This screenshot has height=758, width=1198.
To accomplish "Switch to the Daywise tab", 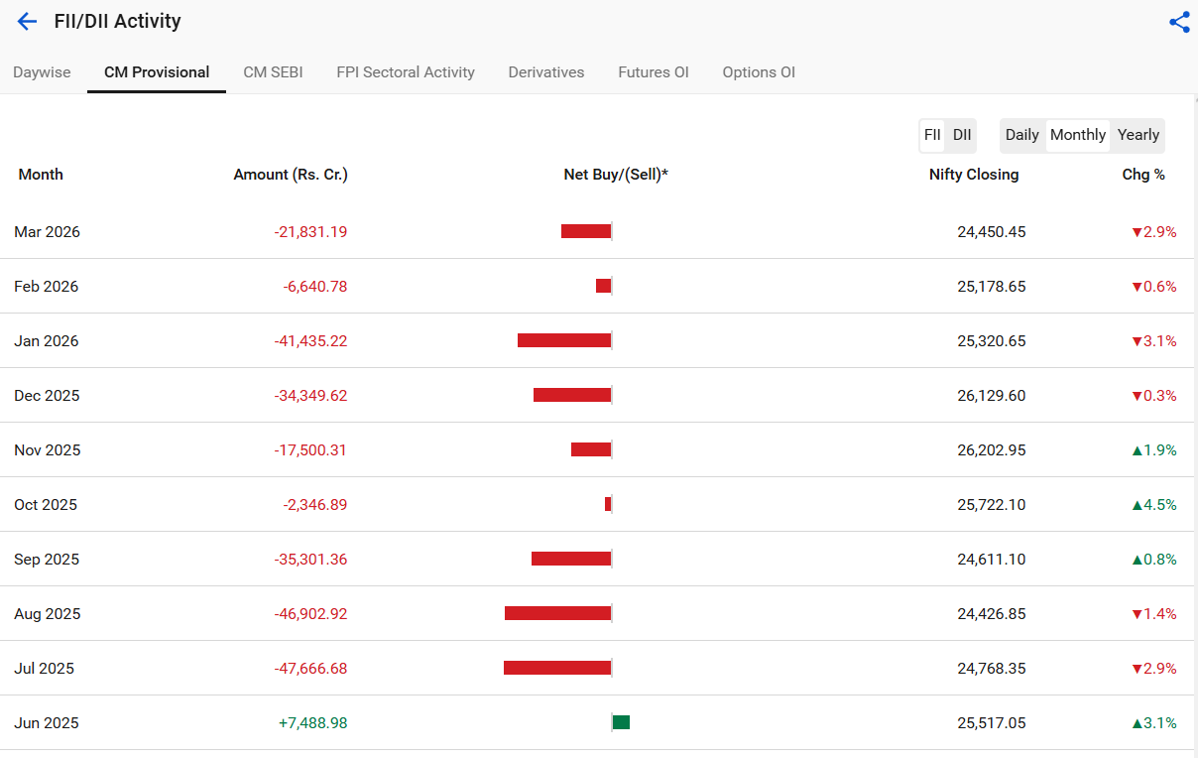I will tap(42, 72).
